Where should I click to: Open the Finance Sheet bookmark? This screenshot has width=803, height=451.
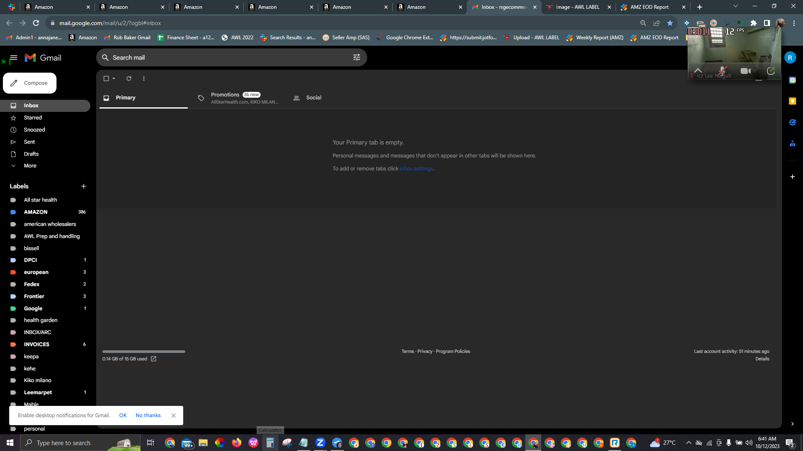tap(186, 38)
